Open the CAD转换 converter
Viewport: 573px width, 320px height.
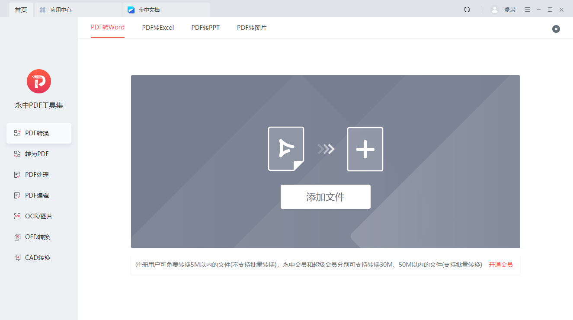point(38,257)
